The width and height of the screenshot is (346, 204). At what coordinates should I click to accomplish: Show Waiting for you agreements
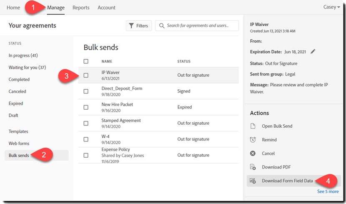click(x=27, y=68)
